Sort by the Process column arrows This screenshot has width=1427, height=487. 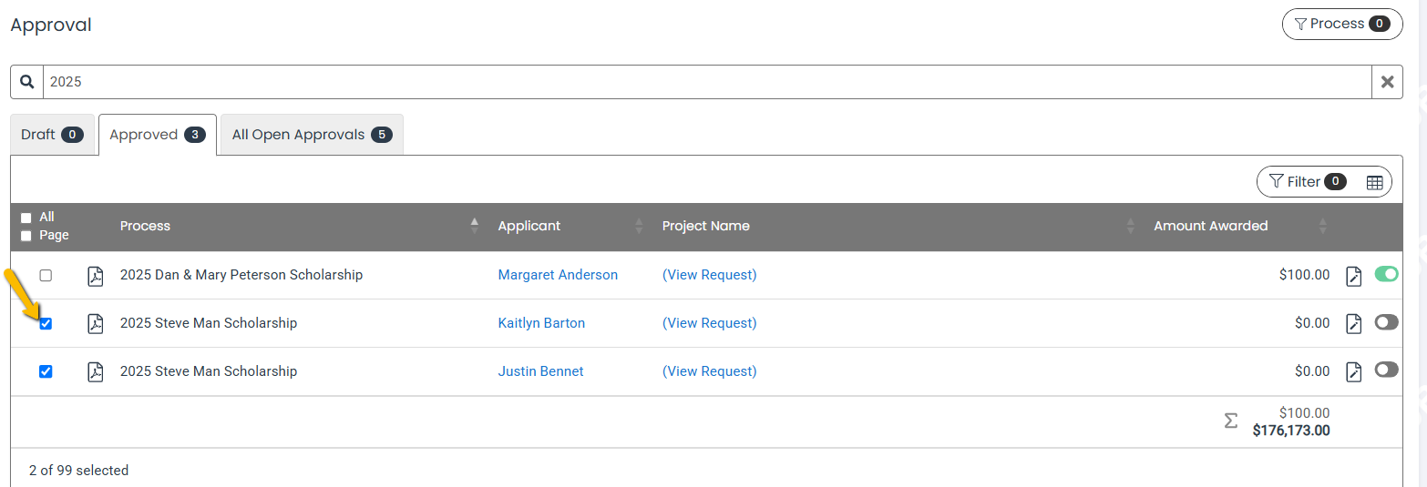pyautogui.click(x=474, y=226)
